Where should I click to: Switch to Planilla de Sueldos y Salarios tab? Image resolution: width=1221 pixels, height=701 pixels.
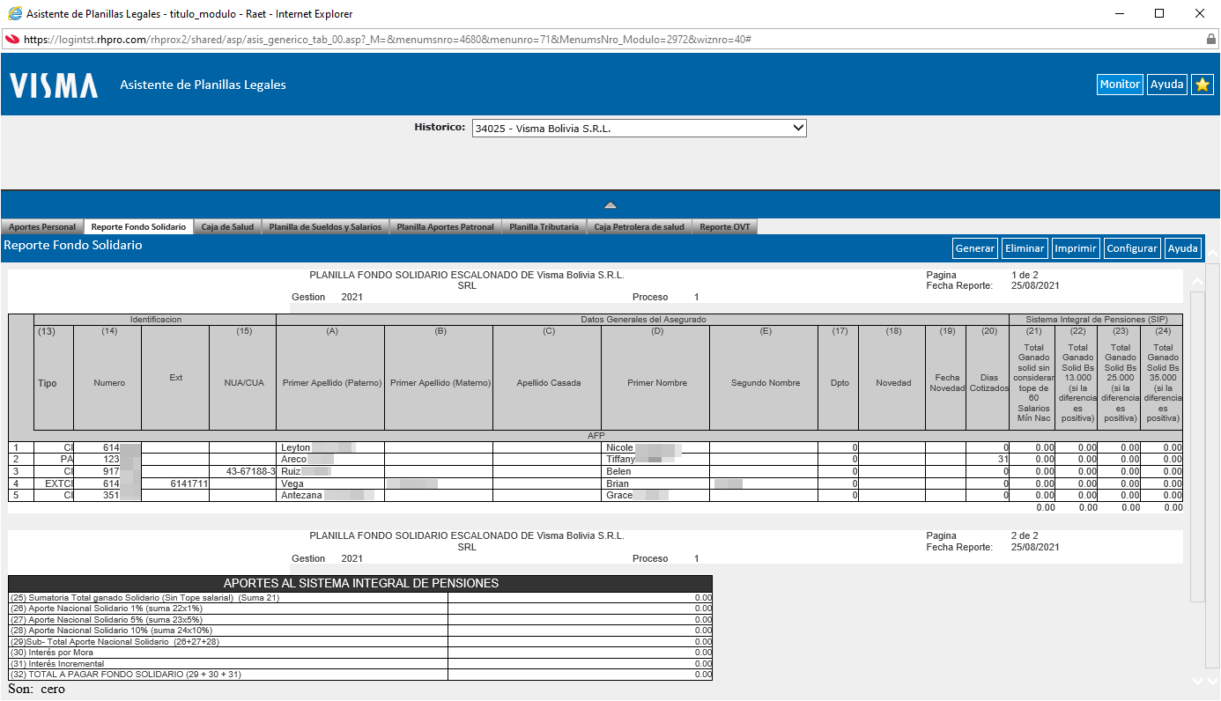(x=325, y=227)
